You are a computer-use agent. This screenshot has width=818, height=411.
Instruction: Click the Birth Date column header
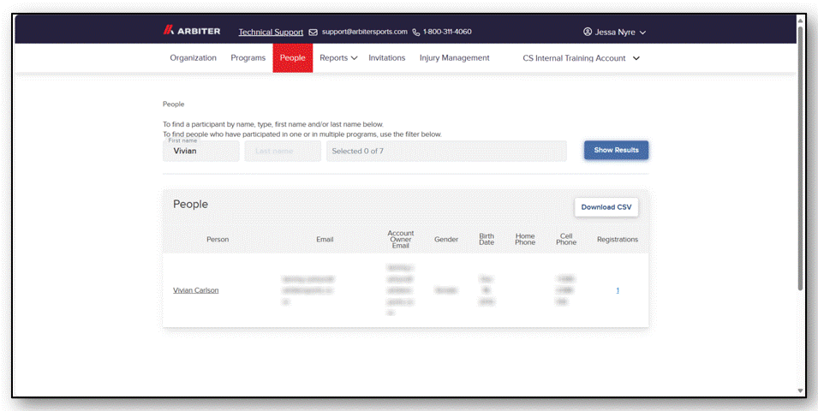tap(487, 240)
